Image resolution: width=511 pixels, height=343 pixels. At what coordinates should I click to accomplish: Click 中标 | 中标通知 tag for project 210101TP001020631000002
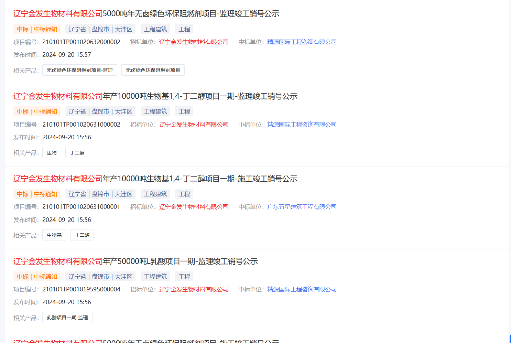pyautogui.click(x=37, y=111)
